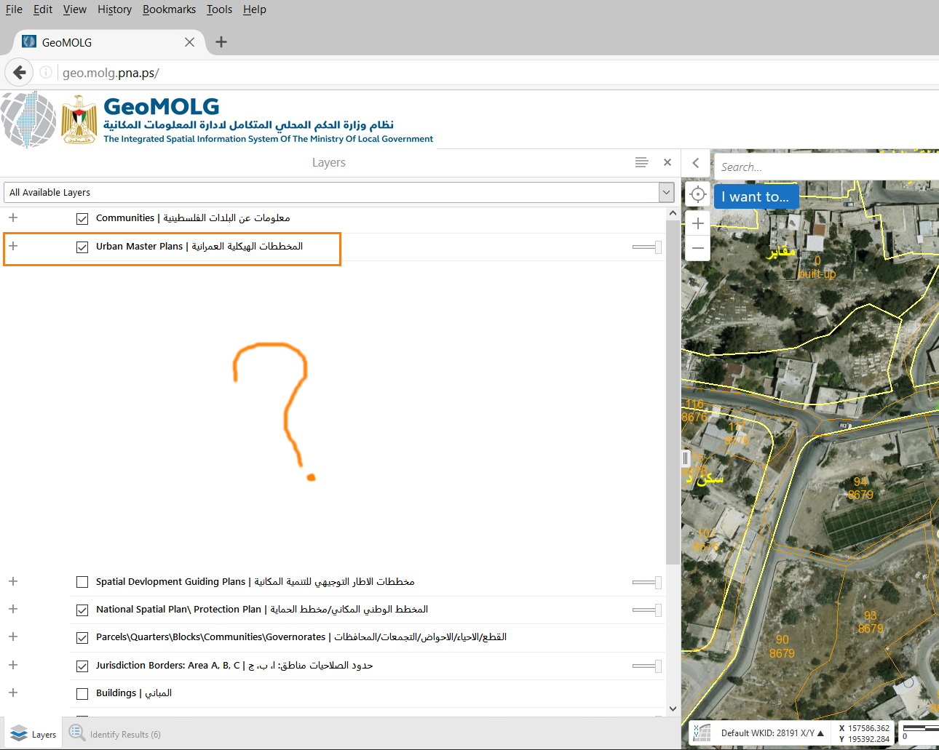Click the layer list vertical scrollbar thumb
This screenshot has width=939, height=750.
pos(673,391)
